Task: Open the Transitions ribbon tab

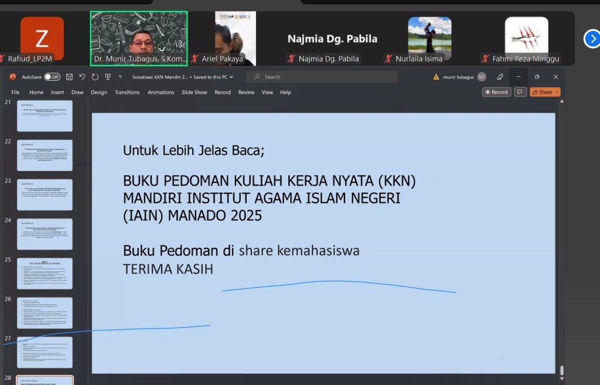Action: tap(127, 93)
